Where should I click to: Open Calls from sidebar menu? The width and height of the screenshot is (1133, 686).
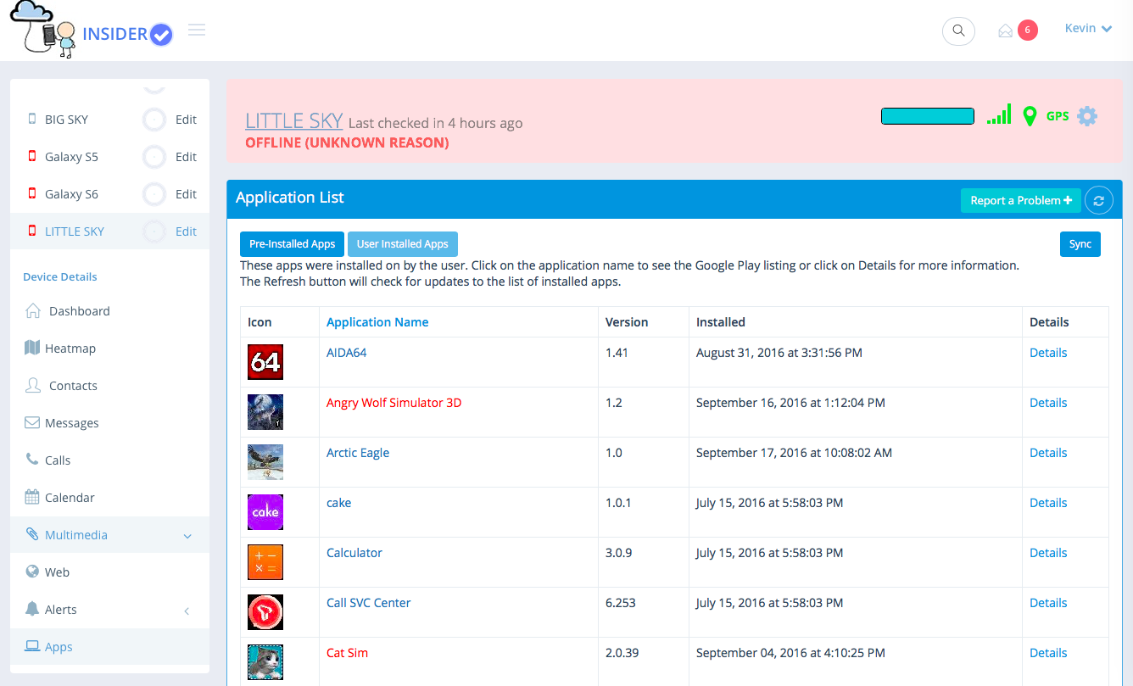58,460
